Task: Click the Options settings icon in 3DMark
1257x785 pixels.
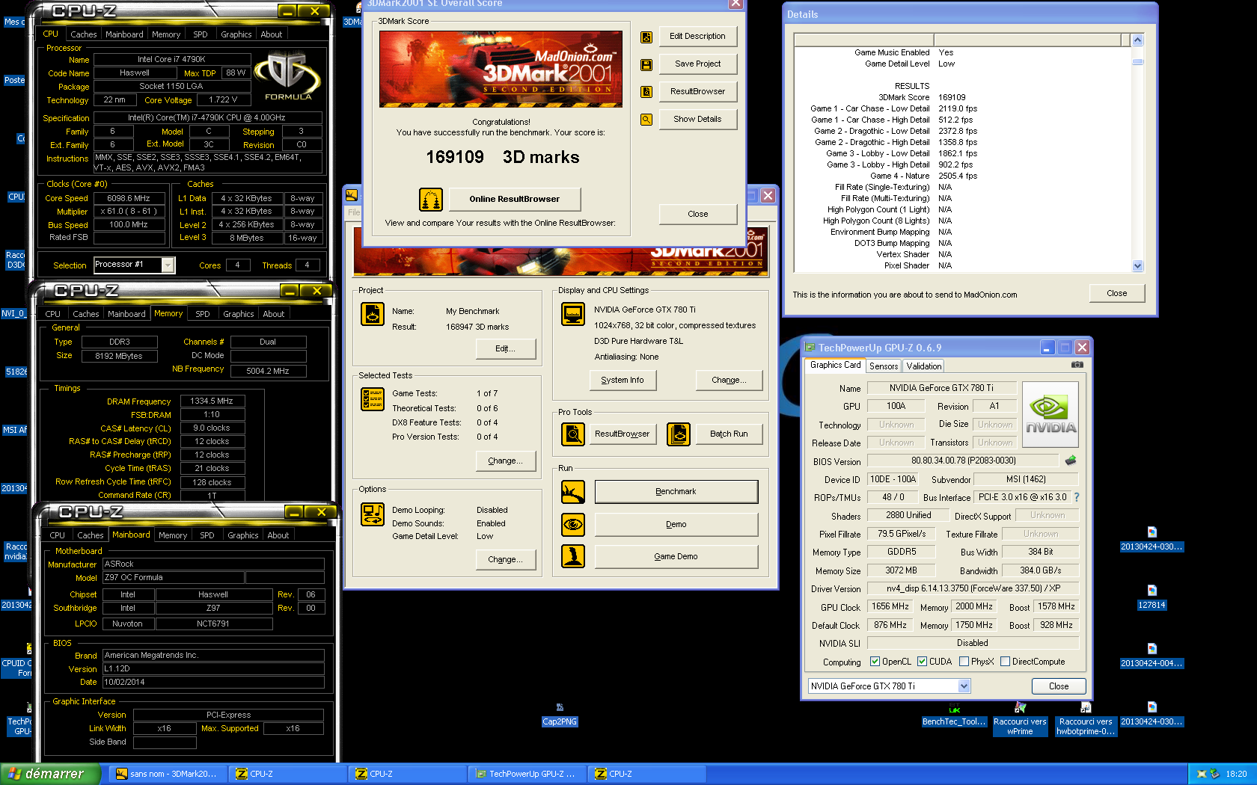Action: pyautogui.click(x=373, y=514)
